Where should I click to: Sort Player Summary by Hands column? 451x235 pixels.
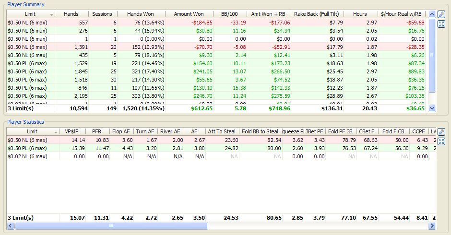point(71,14)
